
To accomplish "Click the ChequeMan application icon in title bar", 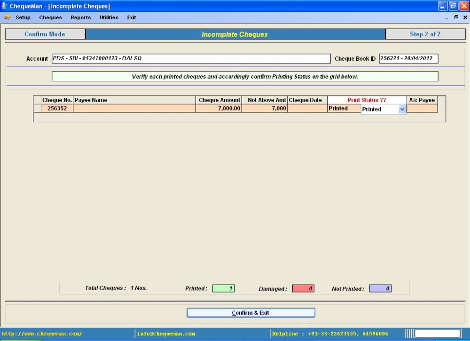I will [x=5, y=6].
